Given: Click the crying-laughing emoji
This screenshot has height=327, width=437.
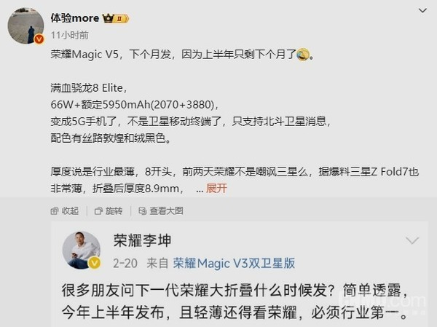Looking at the screenshot, I should point(303,54).
